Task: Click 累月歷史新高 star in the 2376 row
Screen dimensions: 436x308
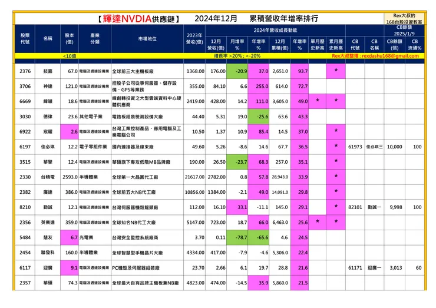Action: [336, 70]
